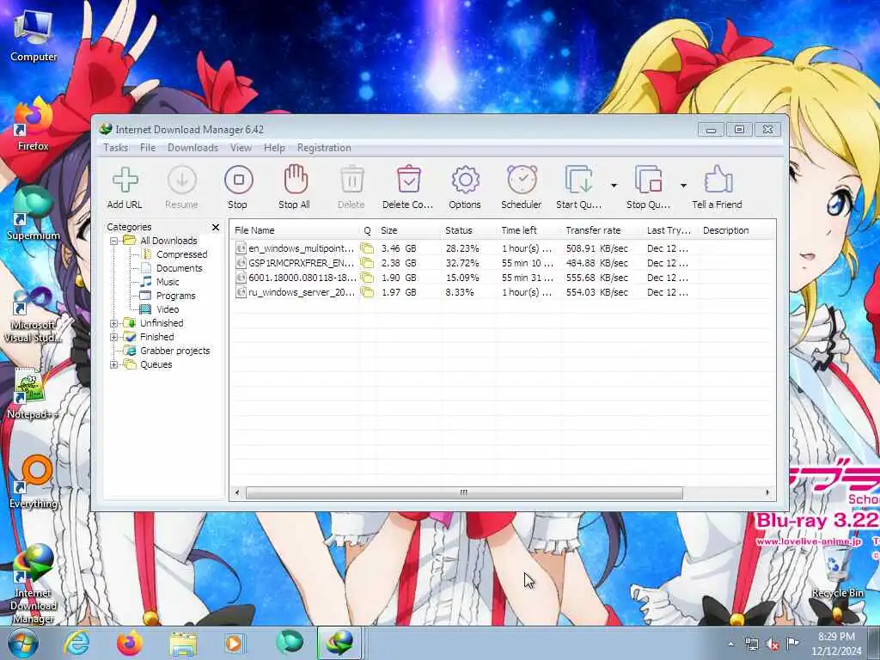This screenshot has height=660, width=880.
Task: Close the Categories panel
Action: (x=216, y=227)
